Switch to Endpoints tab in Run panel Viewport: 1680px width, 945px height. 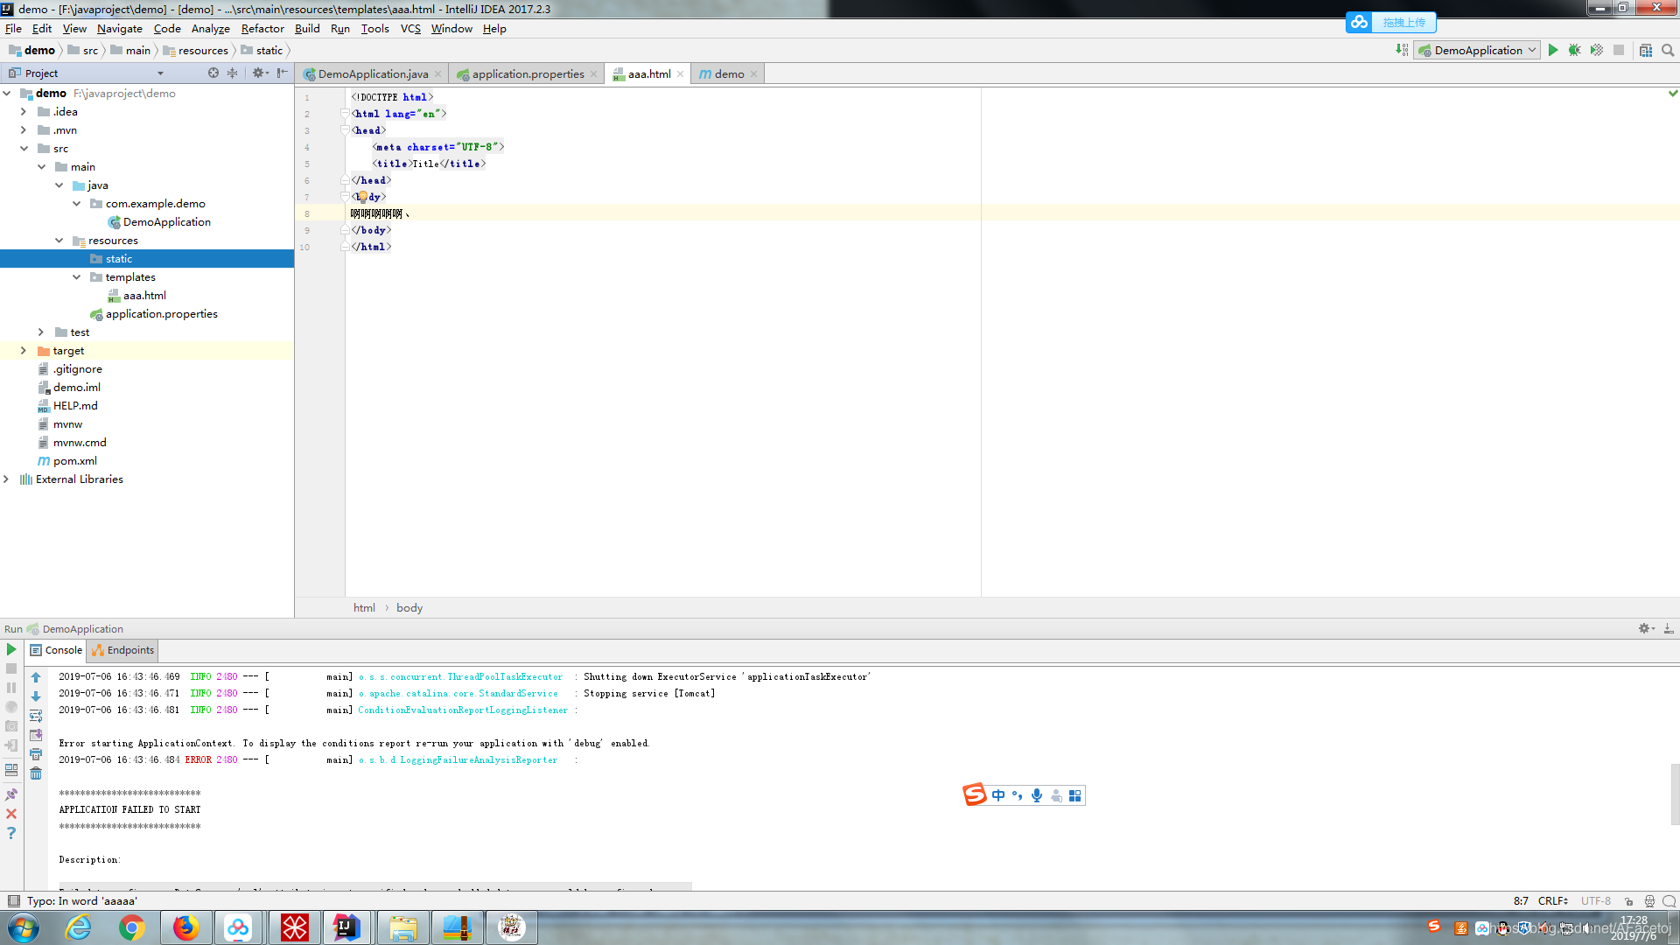123,650
